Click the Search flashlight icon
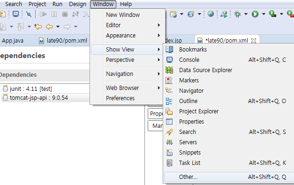This screenshot has width=294, height=185. (169, 132)
